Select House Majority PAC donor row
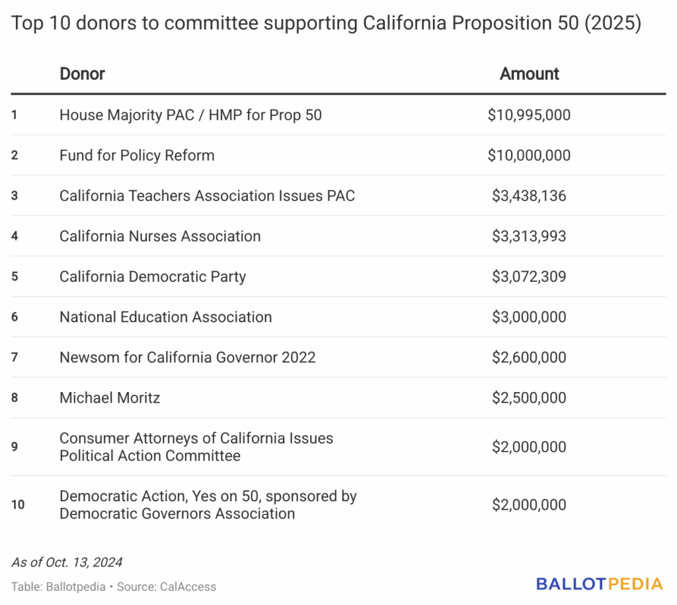The width and height of the screenshot is (677, 605). pos(190,115)
